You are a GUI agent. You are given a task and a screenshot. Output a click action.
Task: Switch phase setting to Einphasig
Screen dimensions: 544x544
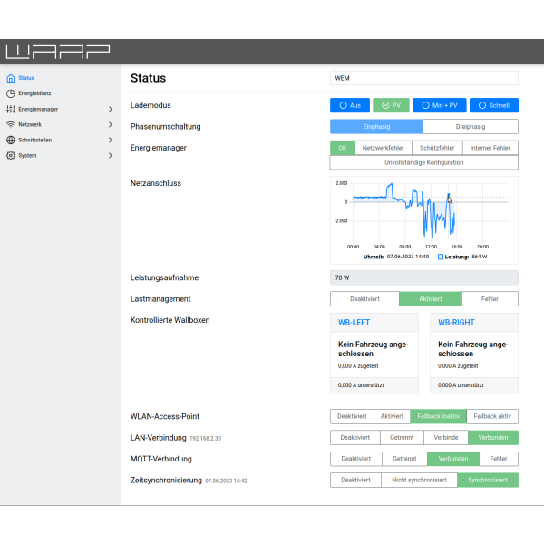(x=376, y=127)
